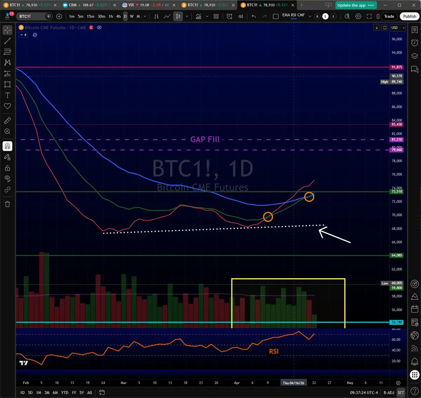Click the Publish button
421x398 pixels.
[409, 16]
